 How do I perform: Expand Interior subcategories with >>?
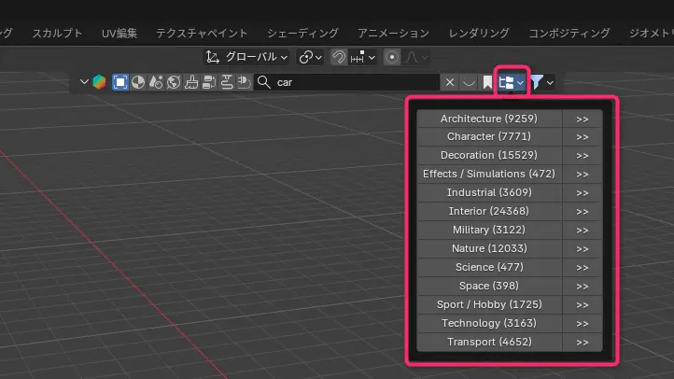582,212
